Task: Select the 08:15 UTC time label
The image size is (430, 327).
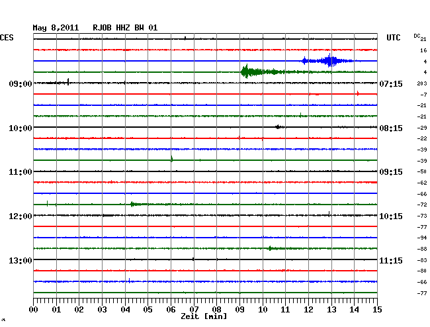Action: (x=391, y=128)
